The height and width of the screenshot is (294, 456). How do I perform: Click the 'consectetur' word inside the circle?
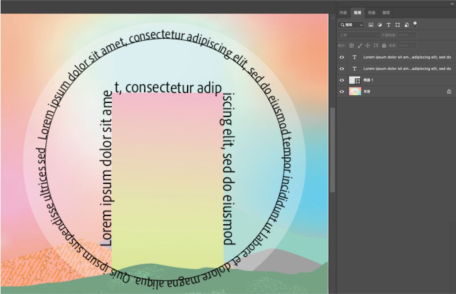[160, 87]
